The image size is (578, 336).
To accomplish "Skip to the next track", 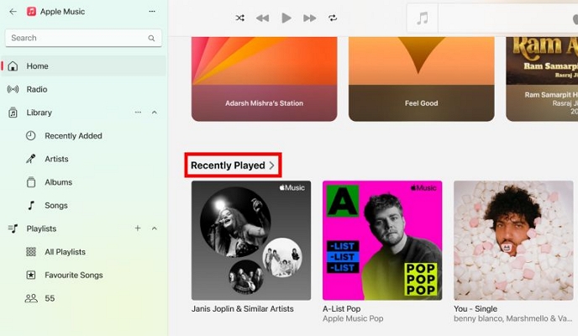I will click(310, 18).
